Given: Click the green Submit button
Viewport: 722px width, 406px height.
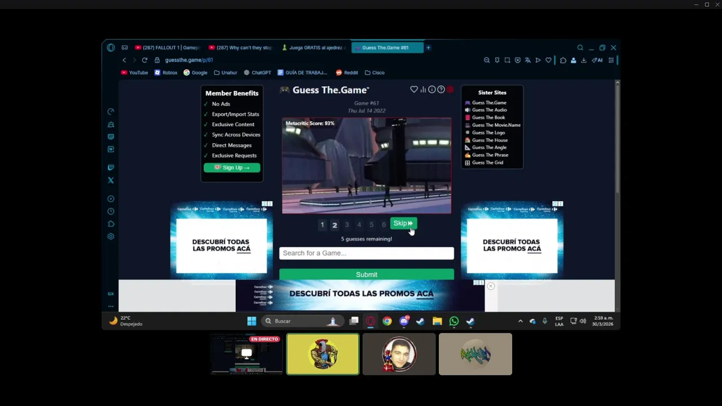Looking at the screenshot, I should coord(367,274).
